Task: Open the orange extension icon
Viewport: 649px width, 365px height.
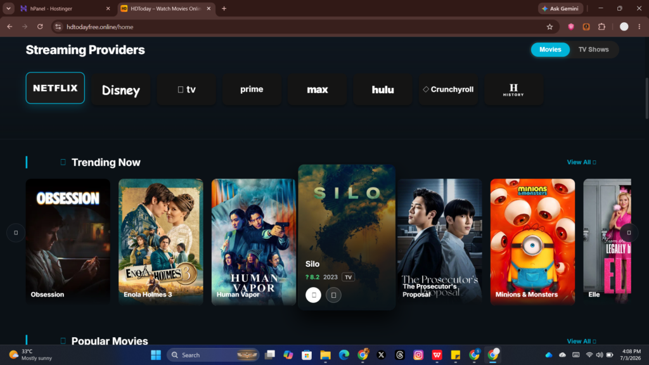Action: click(586, 27)
